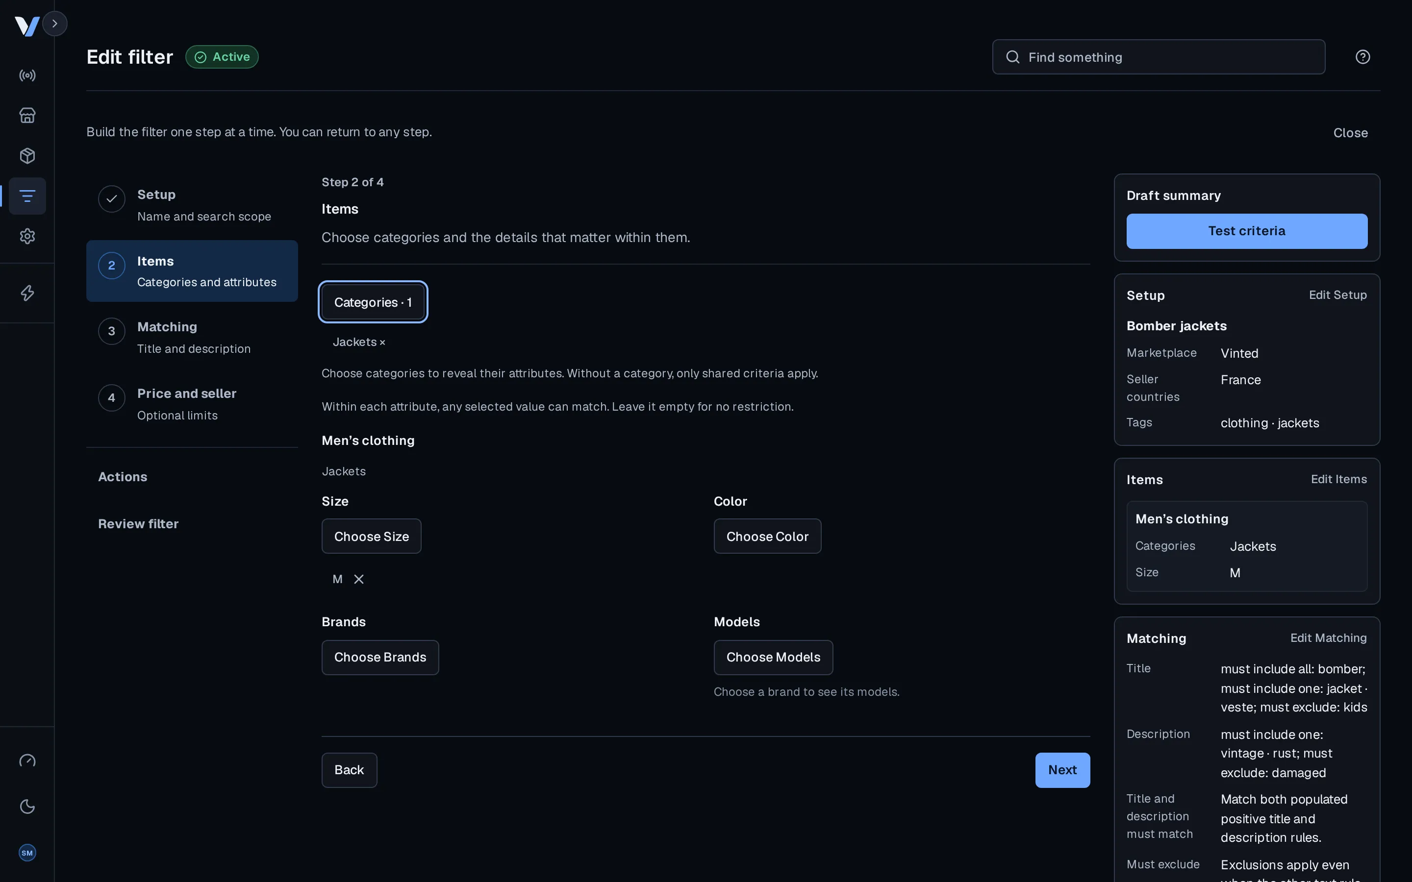Open the live broadcast radar icon
The width and height of the screenshot is (1412, 882).
[27, 75]
